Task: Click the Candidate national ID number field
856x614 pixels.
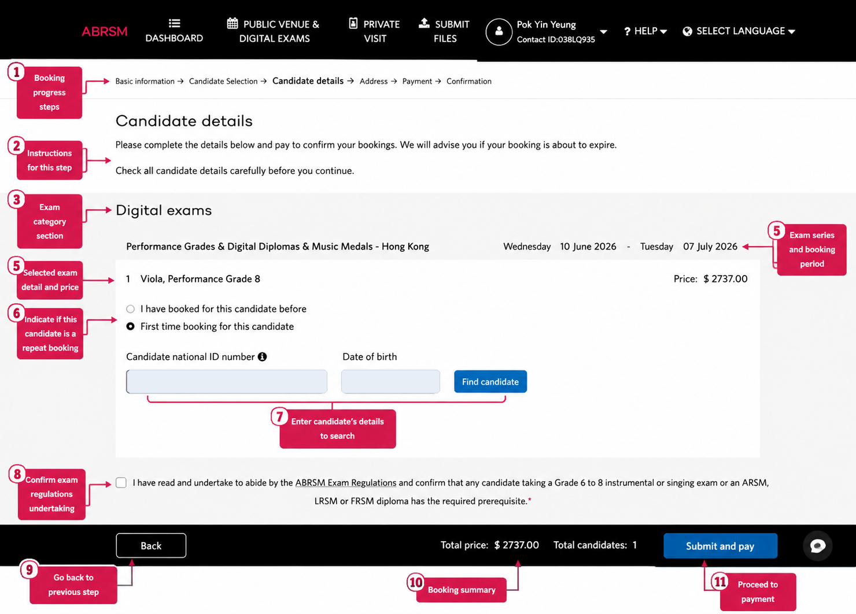Action: (x=227, y=382)
